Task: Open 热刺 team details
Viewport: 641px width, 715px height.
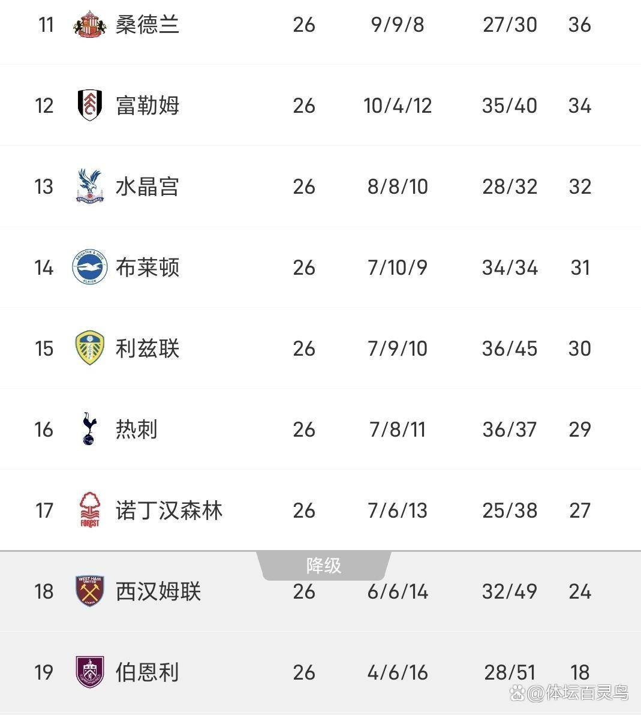Action: (x=137, y=429)
